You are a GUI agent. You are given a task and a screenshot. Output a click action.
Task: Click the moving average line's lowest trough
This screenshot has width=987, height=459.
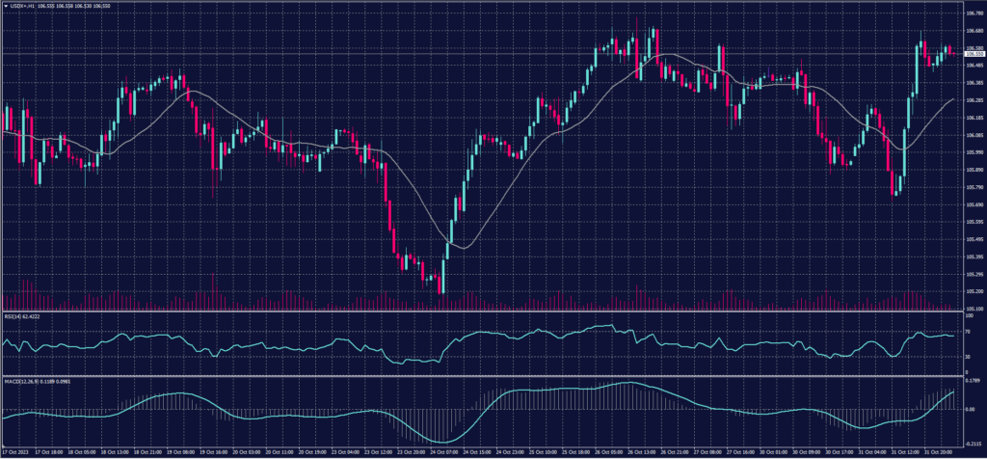462,248
